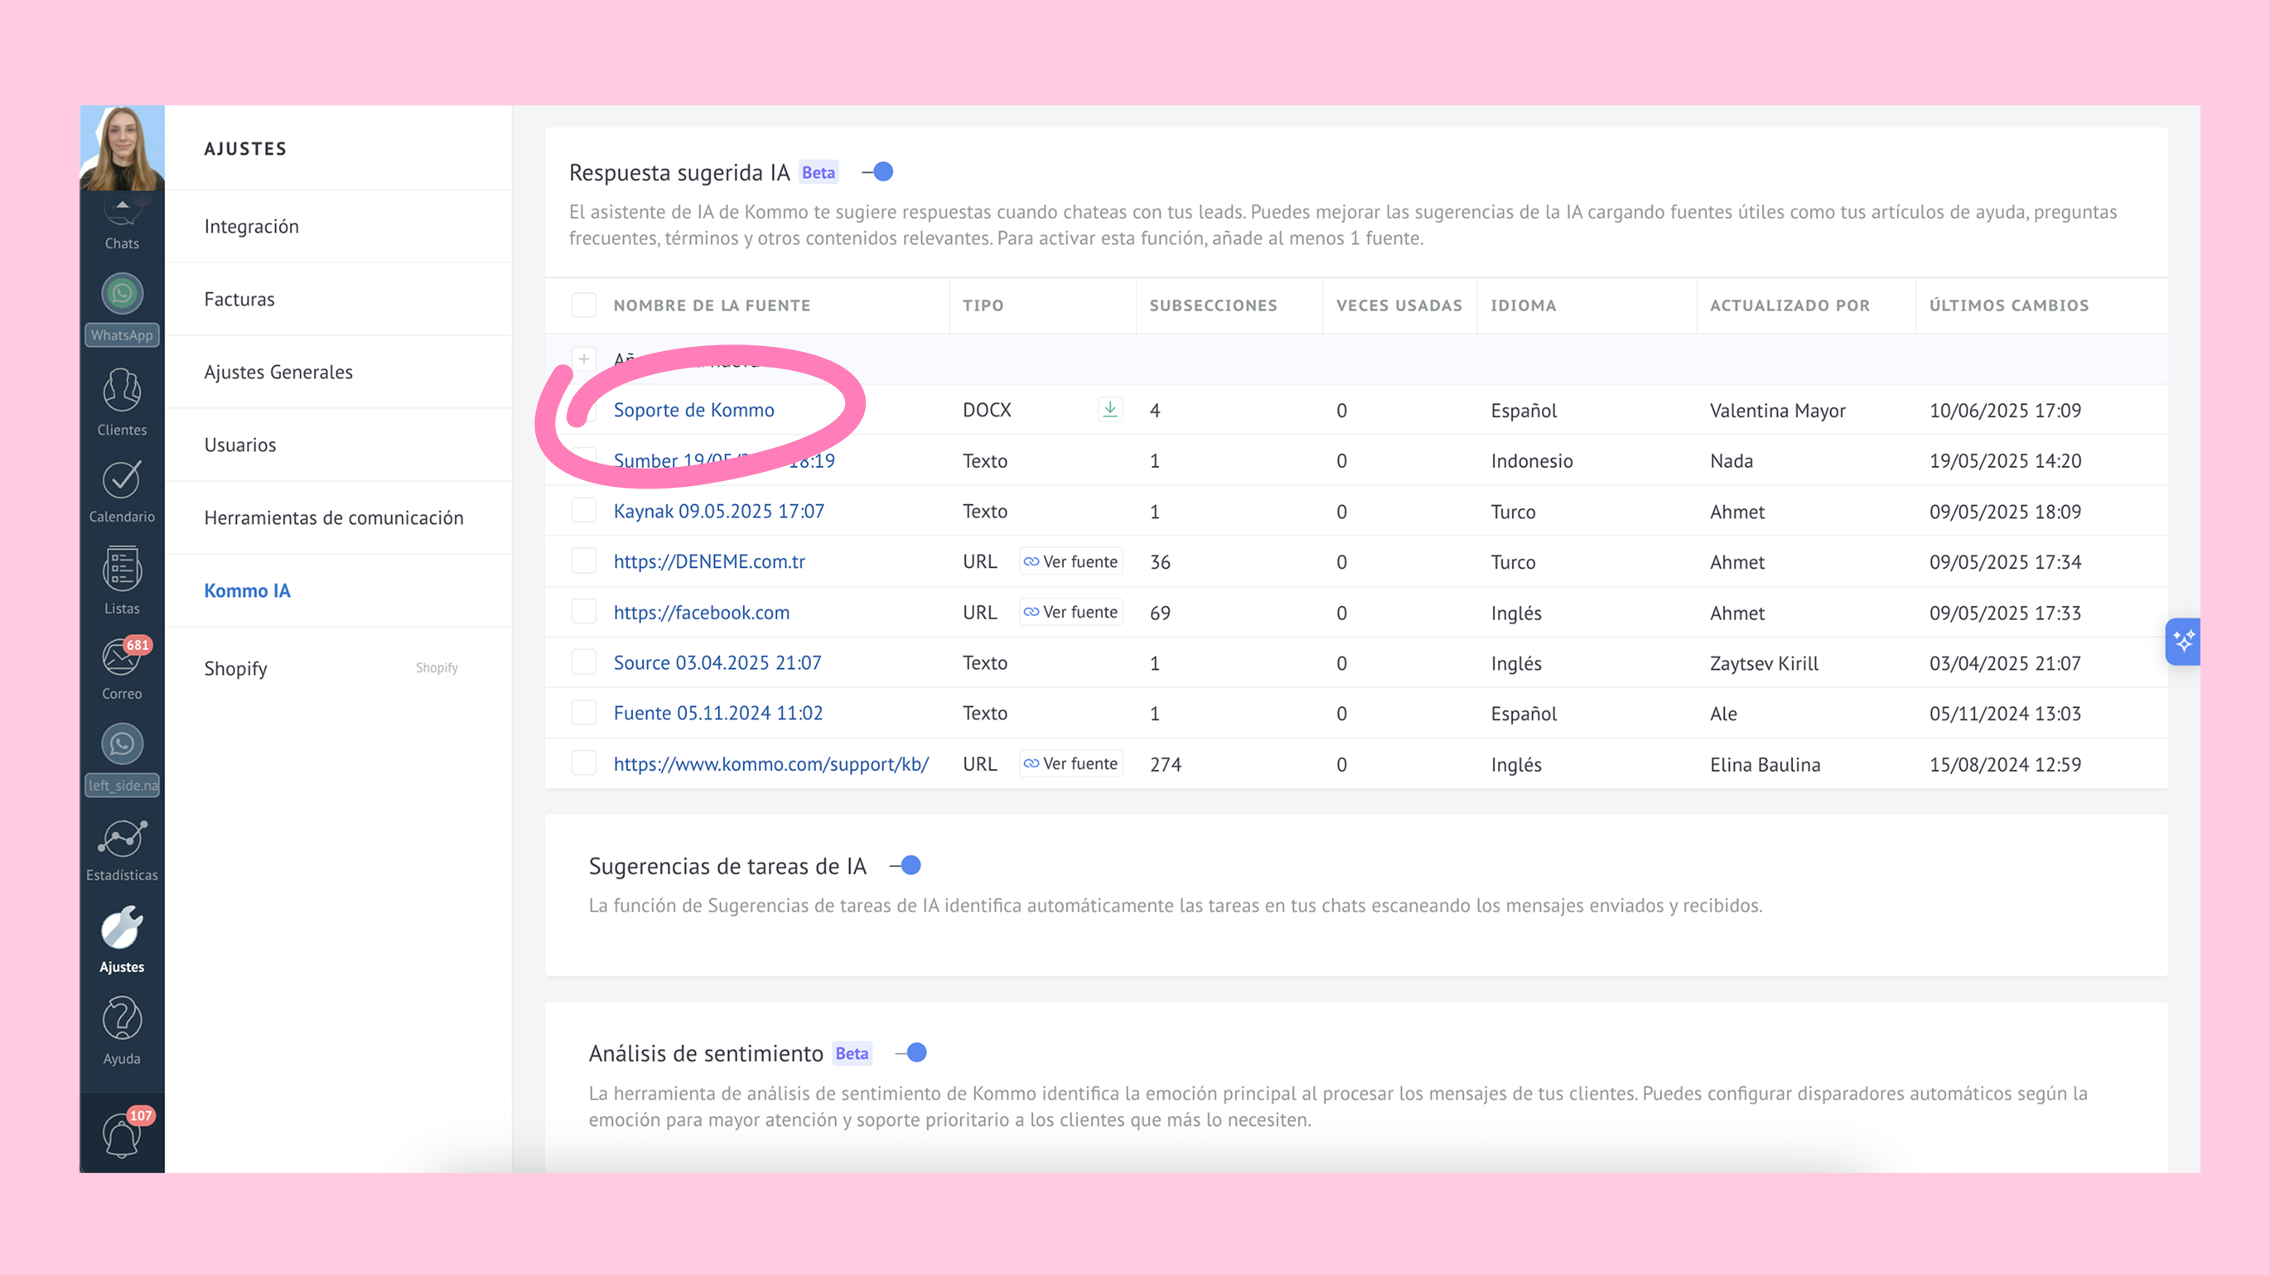
Task: Open the WhatsApp sidebar icon
Action: pyautogui.click(x=122, y=294)
